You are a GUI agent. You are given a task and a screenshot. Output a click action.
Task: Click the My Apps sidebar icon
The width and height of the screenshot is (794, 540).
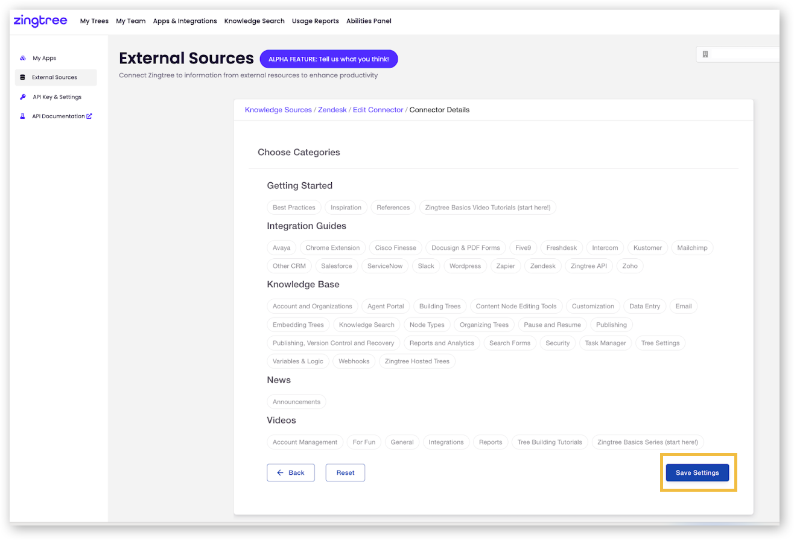(x=23, y=58)
